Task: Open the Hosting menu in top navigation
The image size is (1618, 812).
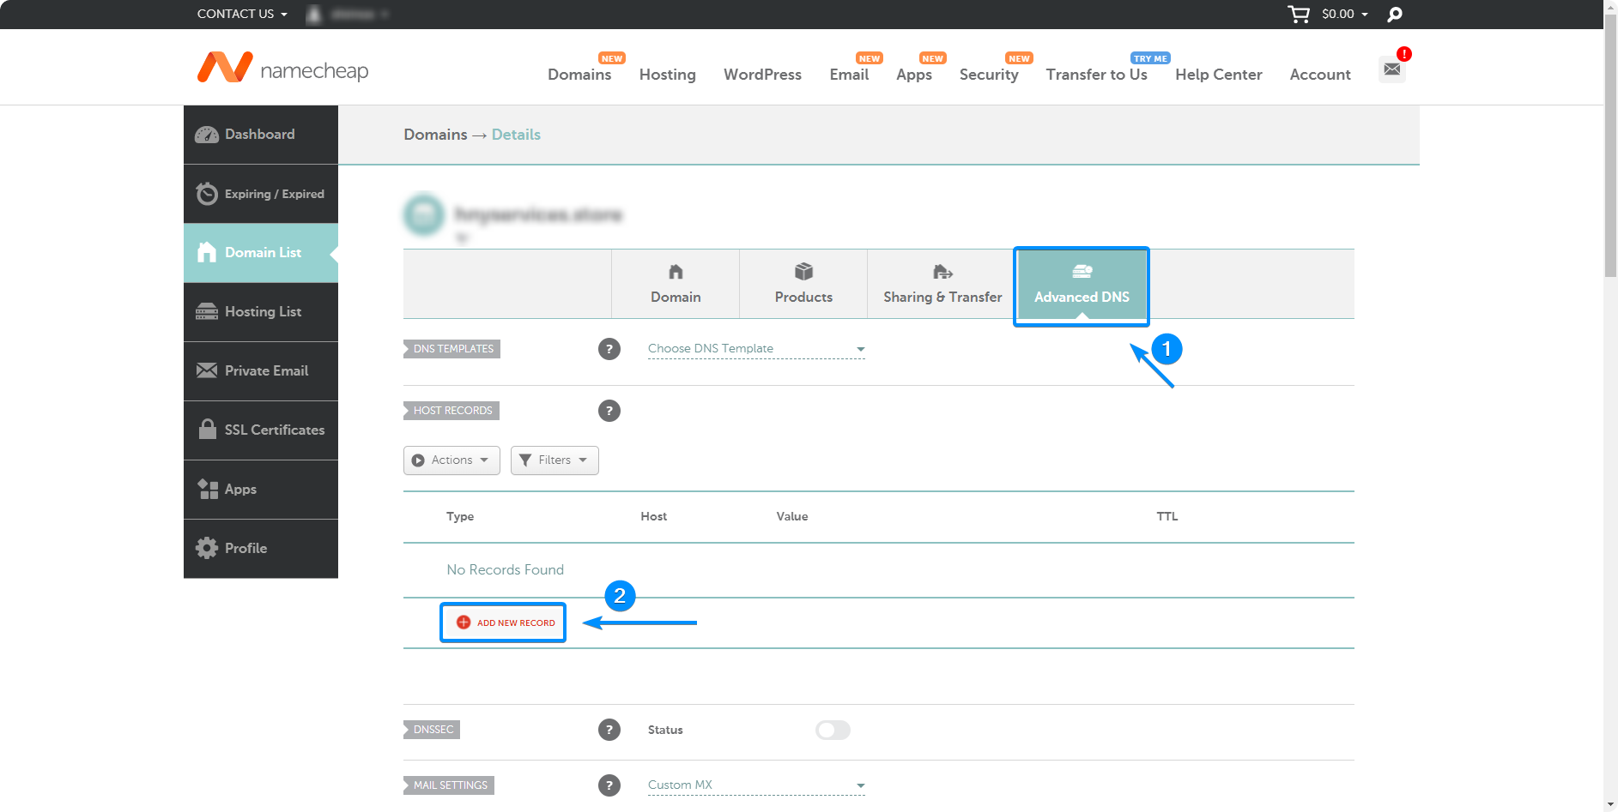Action: point(667,75)
